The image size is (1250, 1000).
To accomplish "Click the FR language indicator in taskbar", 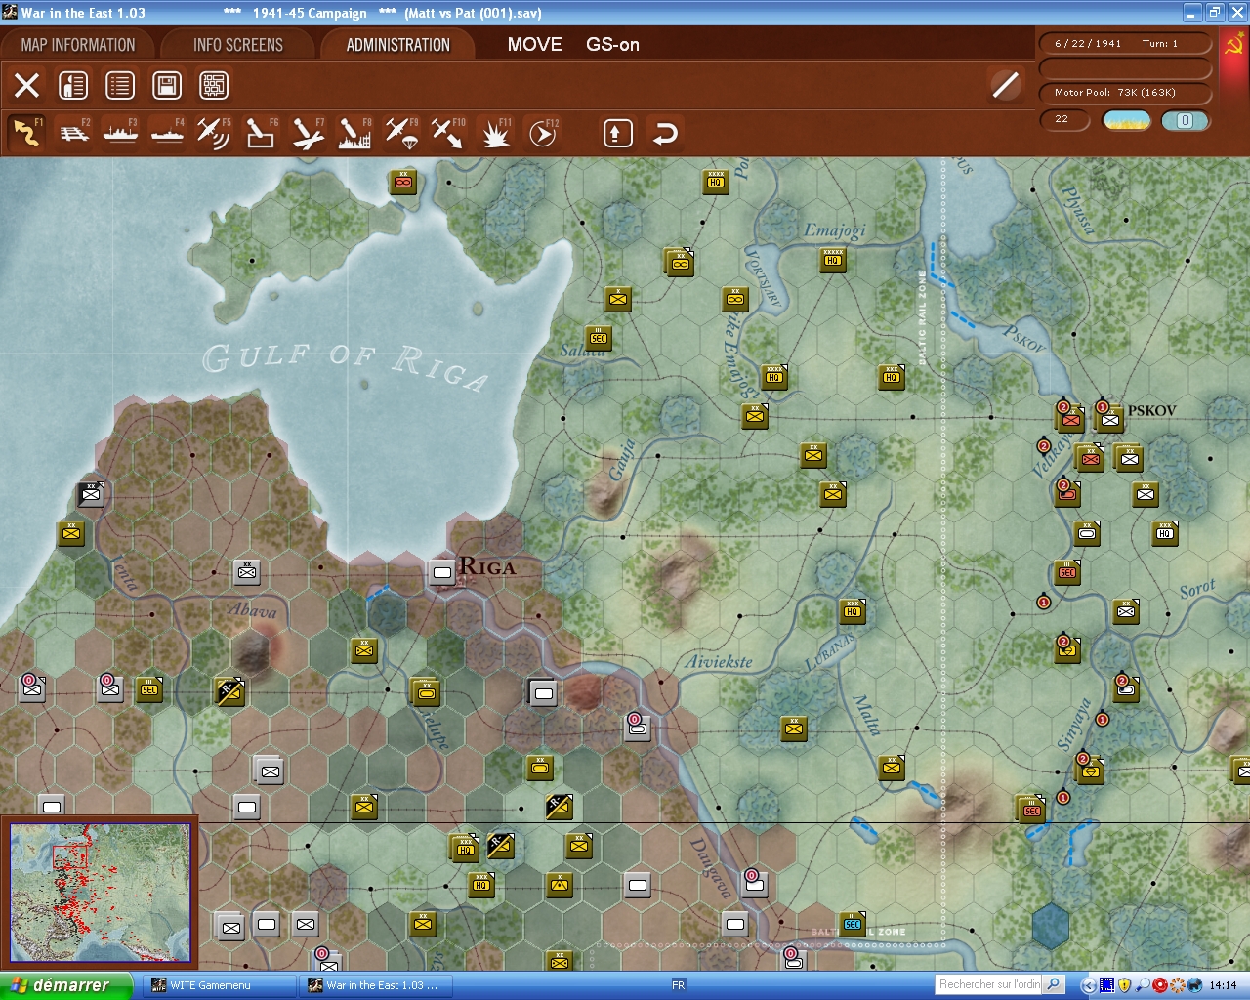I will click(678, 985).
